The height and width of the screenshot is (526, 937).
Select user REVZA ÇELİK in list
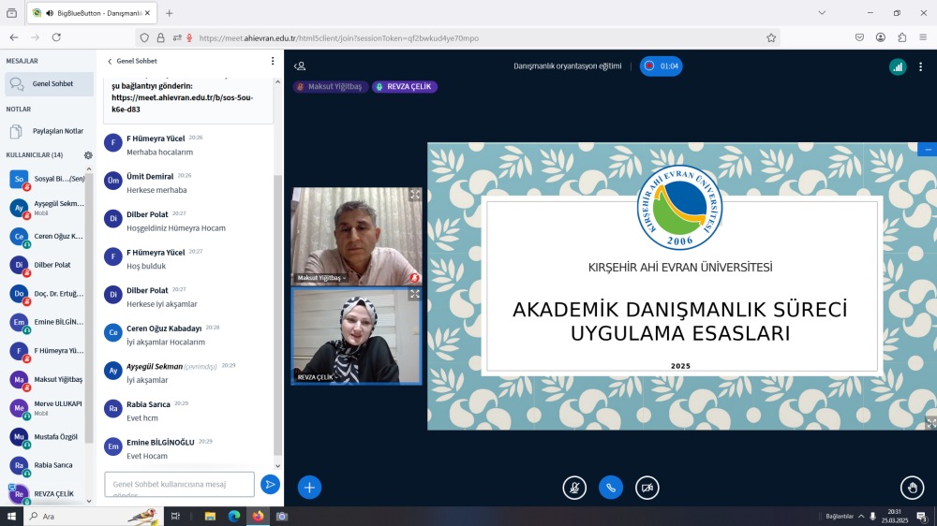(x=47, y=494)
